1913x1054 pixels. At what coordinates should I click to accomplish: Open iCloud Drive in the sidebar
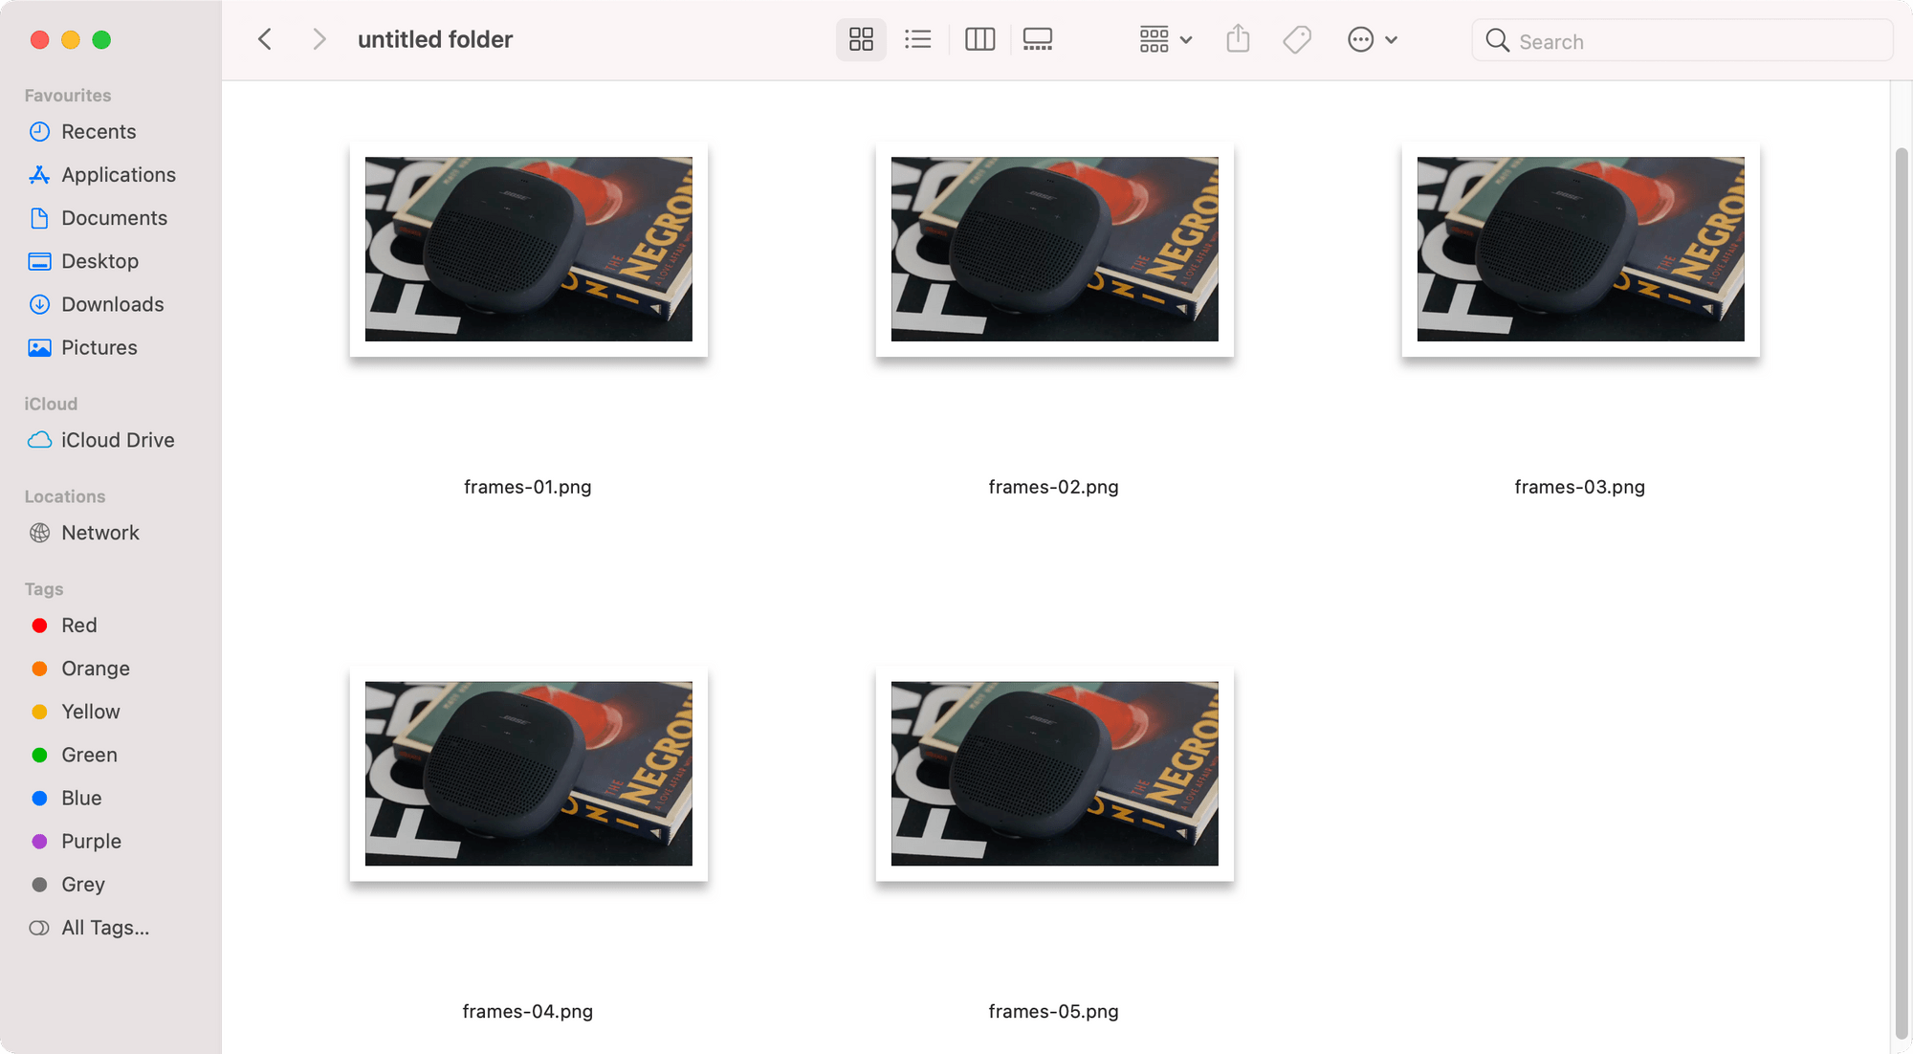coord(117,440)
